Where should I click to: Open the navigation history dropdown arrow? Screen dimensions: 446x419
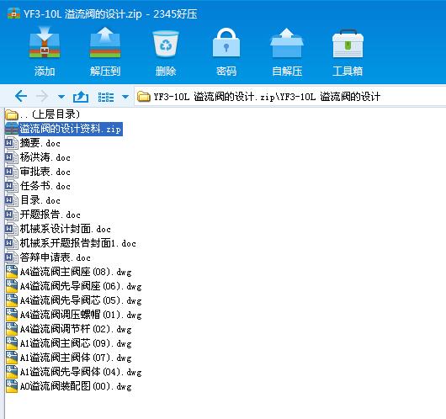click(61, 97)
